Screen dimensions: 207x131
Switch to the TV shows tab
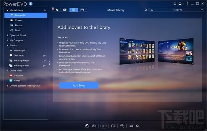click(x=82, y=10)
